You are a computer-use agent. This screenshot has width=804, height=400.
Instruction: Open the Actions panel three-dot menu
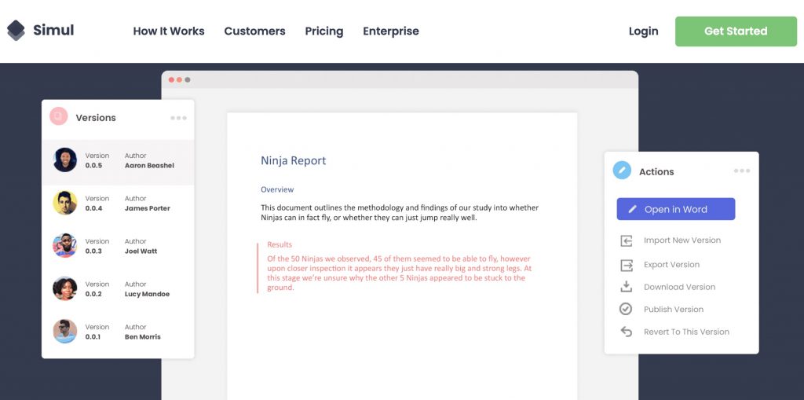point(741,171)
